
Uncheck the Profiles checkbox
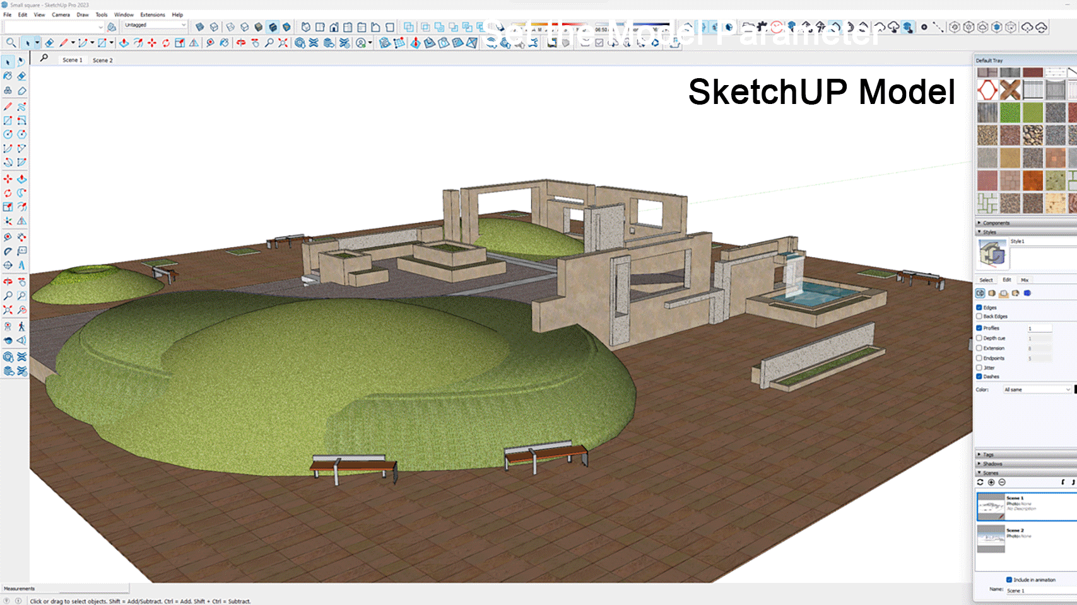979,328
